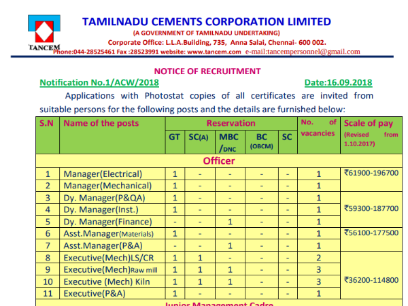Click 'Executive(Mech)LS/CR' post name

(x=109, y=258)
